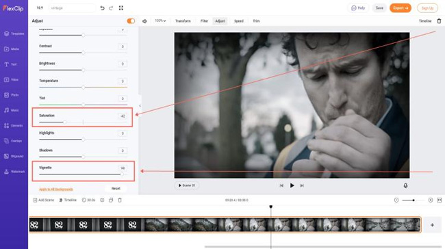Add a new storyboard with plus button
Screen dimensions: 445x249
point(432,225)
